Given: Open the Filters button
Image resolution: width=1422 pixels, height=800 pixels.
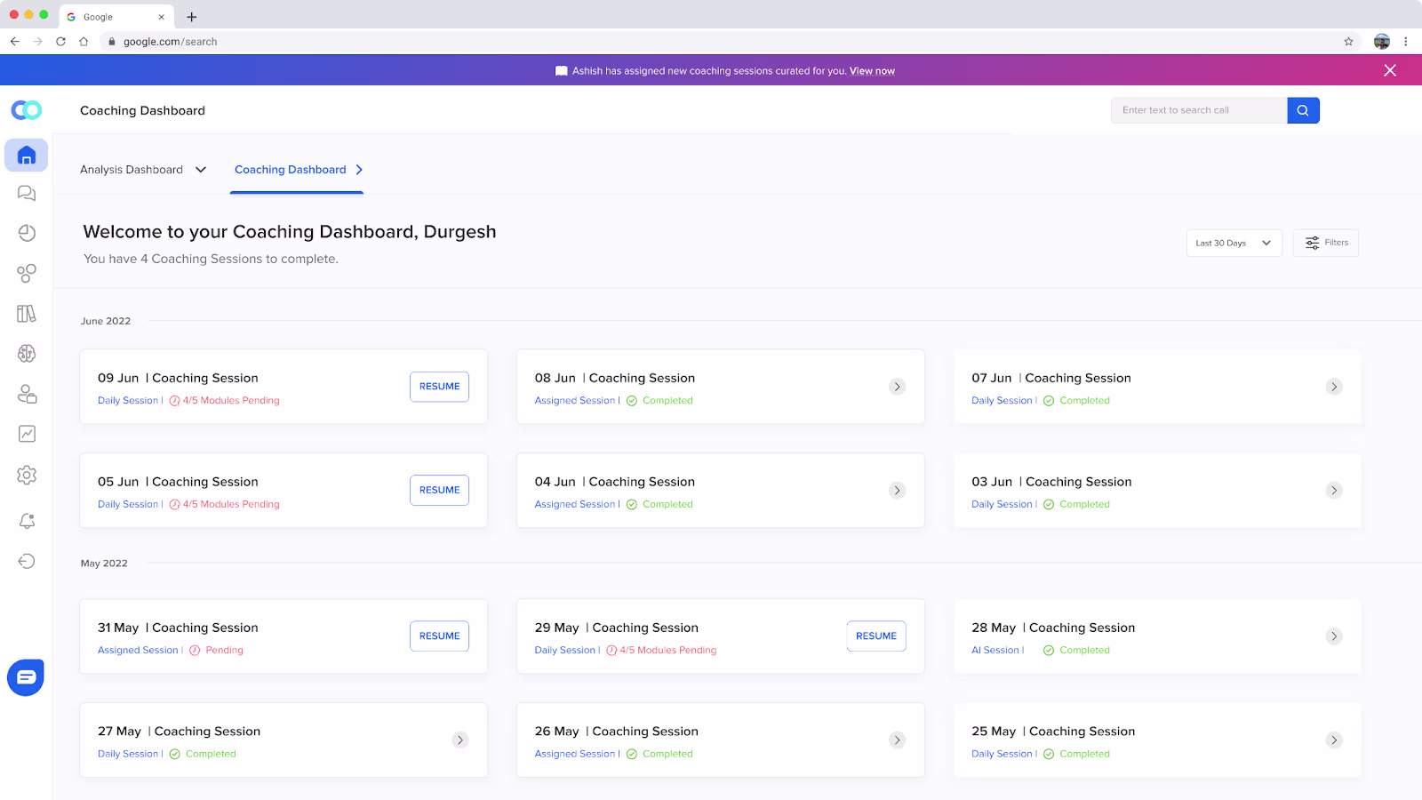Looking at the screenshot, I should [x=1326, y=243].
